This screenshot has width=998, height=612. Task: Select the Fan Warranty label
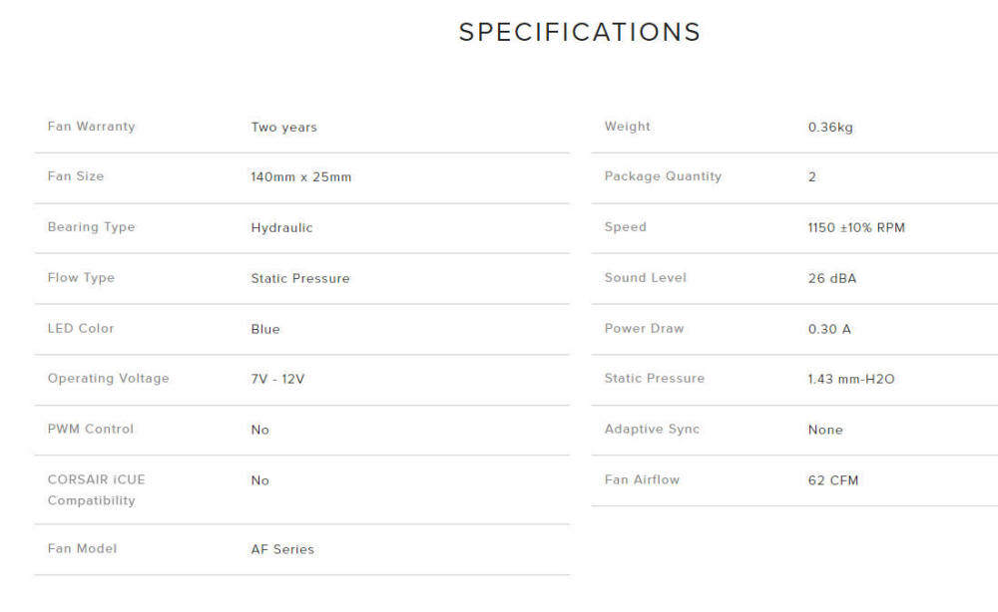click(x=91, y=127)
